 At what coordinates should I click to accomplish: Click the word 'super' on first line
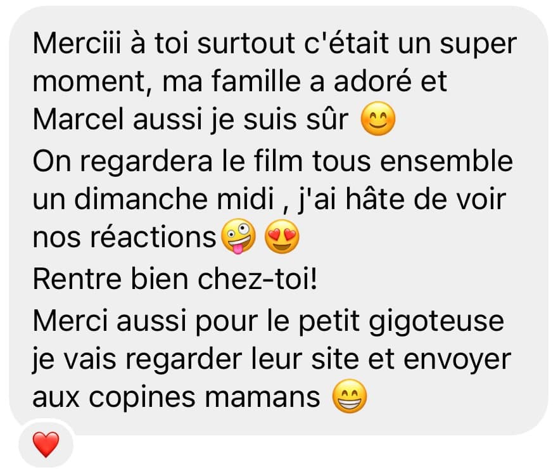click(x=478, y=45)
